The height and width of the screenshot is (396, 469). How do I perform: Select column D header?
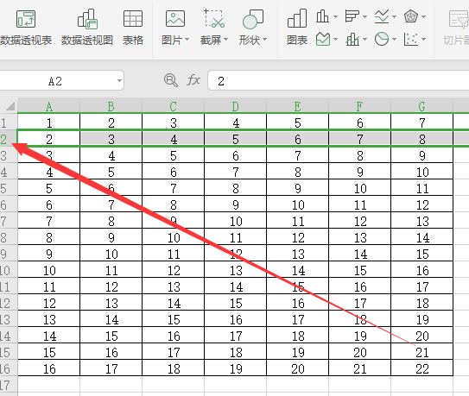coord(236,106)
